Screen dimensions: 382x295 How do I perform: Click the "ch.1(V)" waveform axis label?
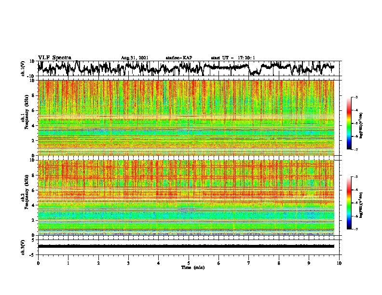point(23,68)
